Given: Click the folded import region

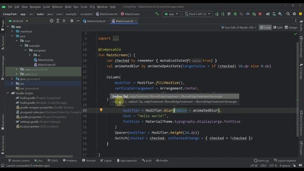Looking at the screenshot, I should 115,38.
